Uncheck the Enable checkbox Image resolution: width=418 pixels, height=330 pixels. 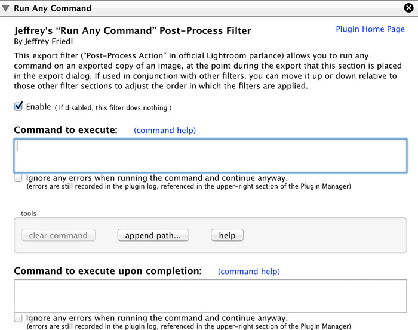click(x=19, y=107)
